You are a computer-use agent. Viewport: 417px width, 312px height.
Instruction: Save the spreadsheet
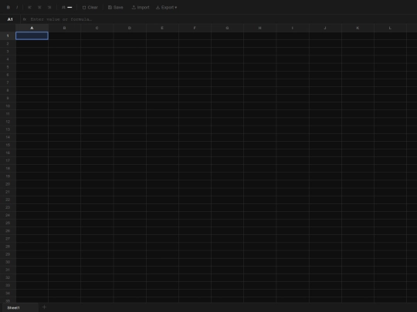tap(115, 8)
